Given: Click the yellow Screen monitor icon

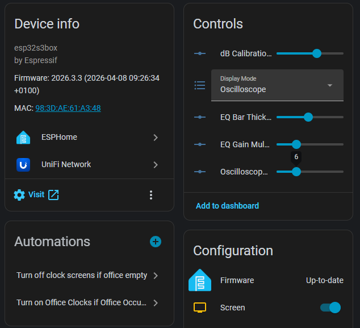Looking at the screenshot, I should point(199,308).
